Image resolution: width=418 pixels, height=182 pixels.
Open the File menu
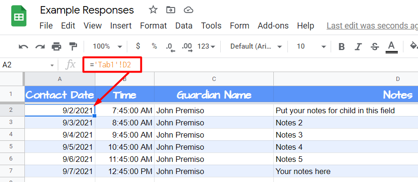tap(46, 26)
